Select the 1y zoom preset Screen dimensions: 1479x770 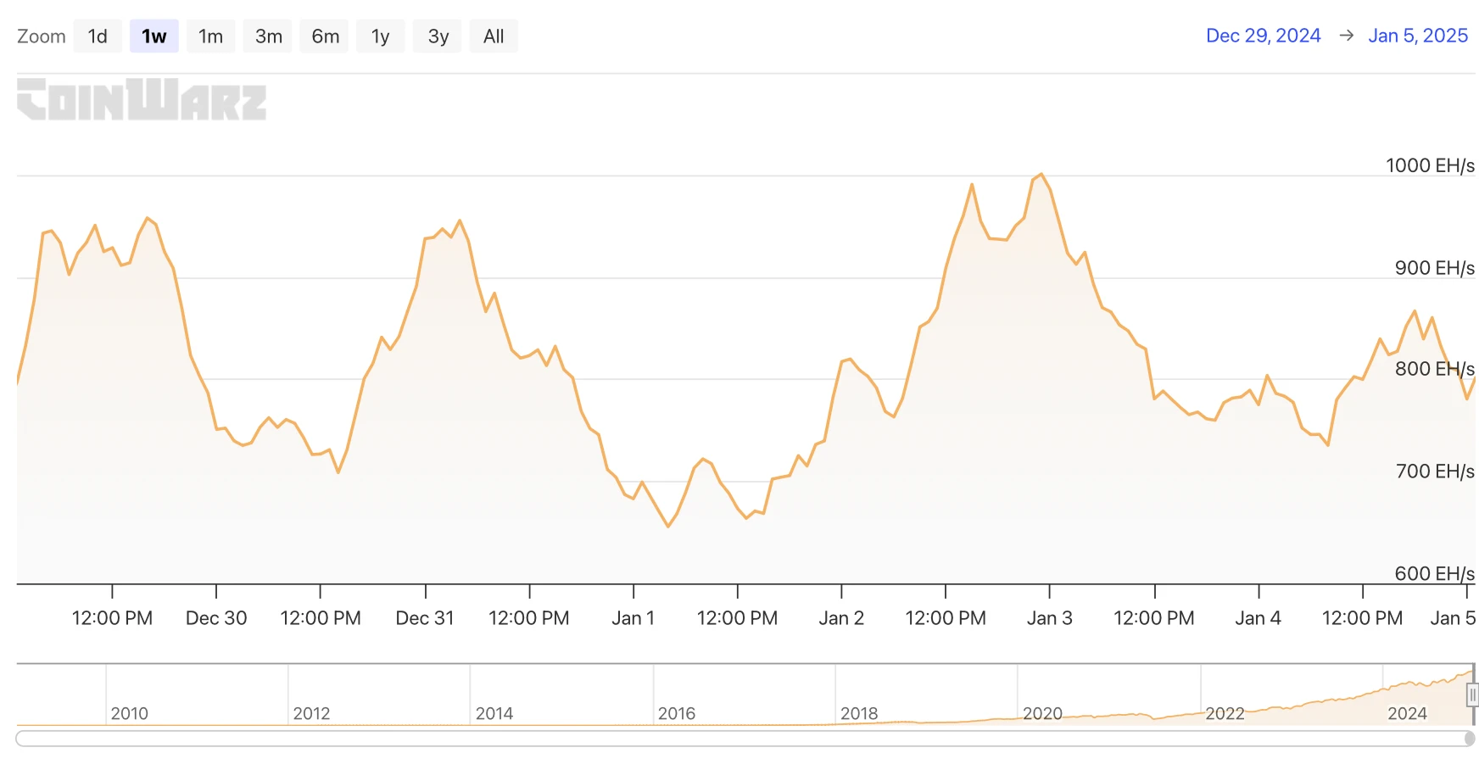pyautogui.click(x=380, y=36)
